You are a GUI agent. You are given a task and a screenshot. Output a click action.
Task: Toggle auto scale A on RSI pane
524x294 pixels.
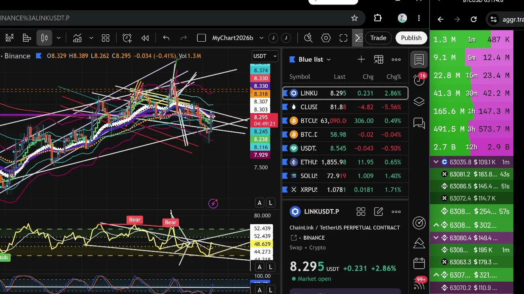click(x=260, y=267)
